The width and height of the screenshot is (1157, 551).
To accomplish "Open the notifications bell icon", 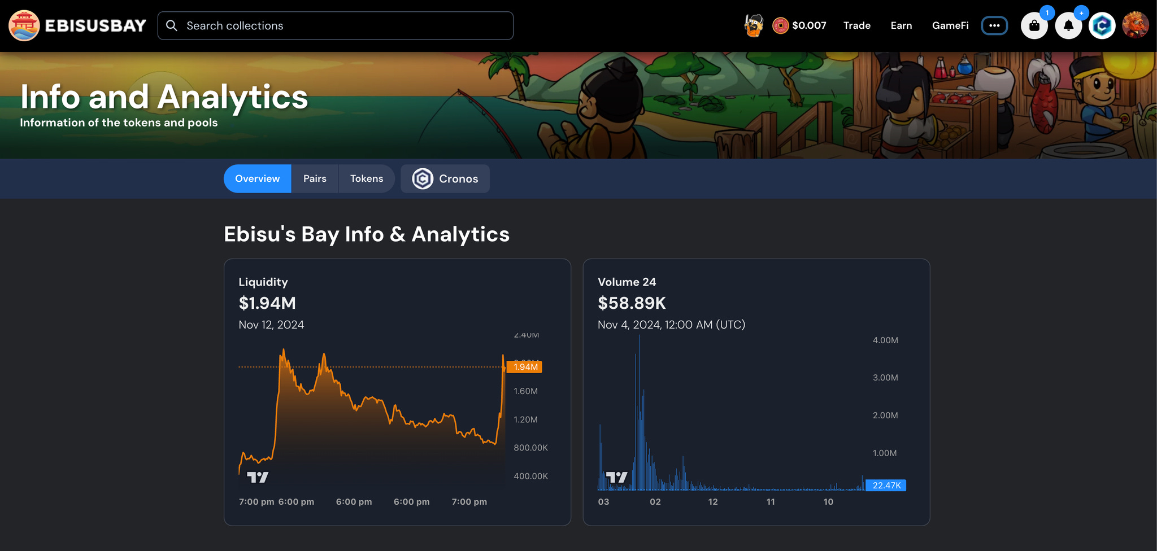I will (x=1068, y=25).
